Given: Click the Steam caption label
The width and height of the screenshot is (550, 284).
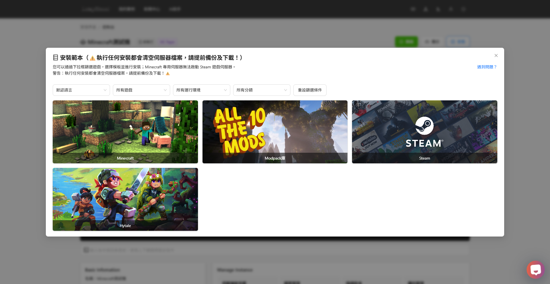Looking at the screenshot, I should tap(424, 158).
